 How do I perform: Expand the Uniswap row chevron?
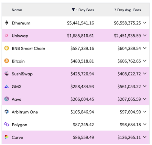tap(145, 35)
